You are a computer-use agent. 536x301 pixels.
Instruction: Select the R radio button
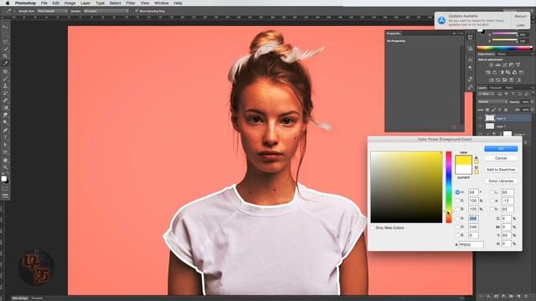tap(457, 218)
